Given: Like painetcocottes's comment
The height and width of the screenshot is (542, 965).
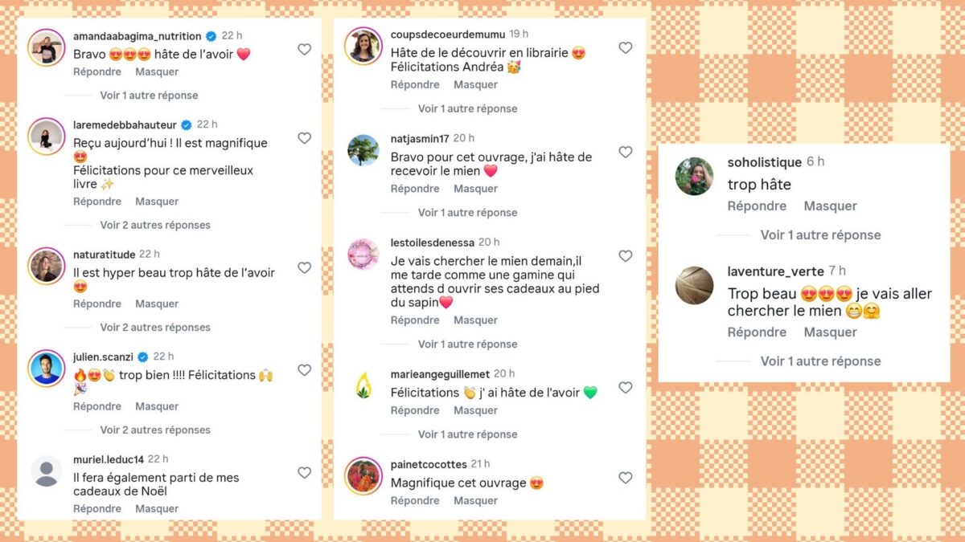Looking at the screenshot, I should pos(625,478).
